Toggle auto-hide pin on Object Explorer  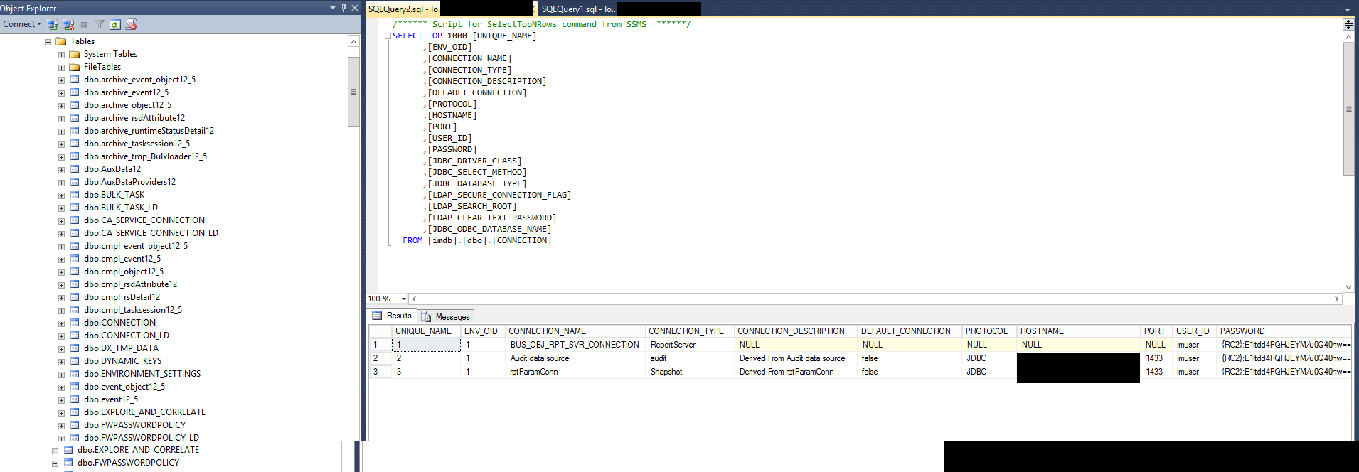[343, 8]
